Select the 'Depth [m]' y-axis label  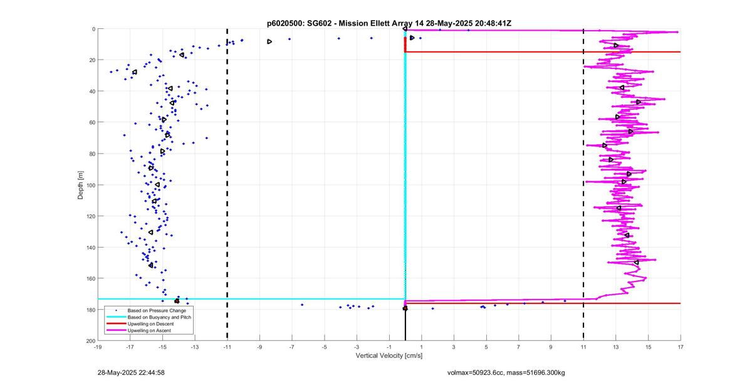(x=80, y=185)
